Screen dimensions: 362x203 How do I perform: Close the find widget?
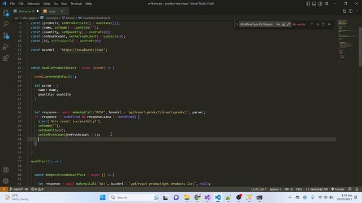point(329,24)
